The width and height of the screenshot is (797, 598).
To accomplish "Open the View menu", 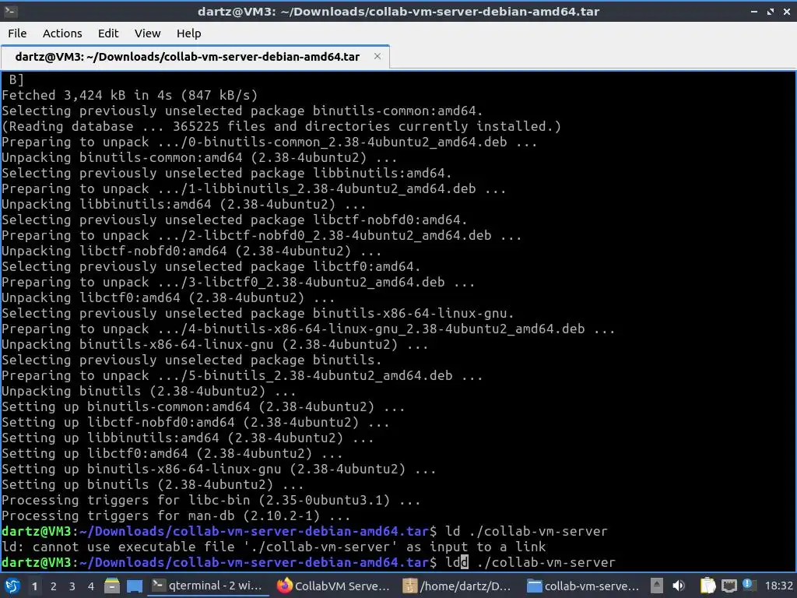I will click(x=147, y=33).
